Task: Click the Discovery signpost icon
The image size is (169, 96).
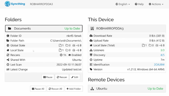Action: 91,55
